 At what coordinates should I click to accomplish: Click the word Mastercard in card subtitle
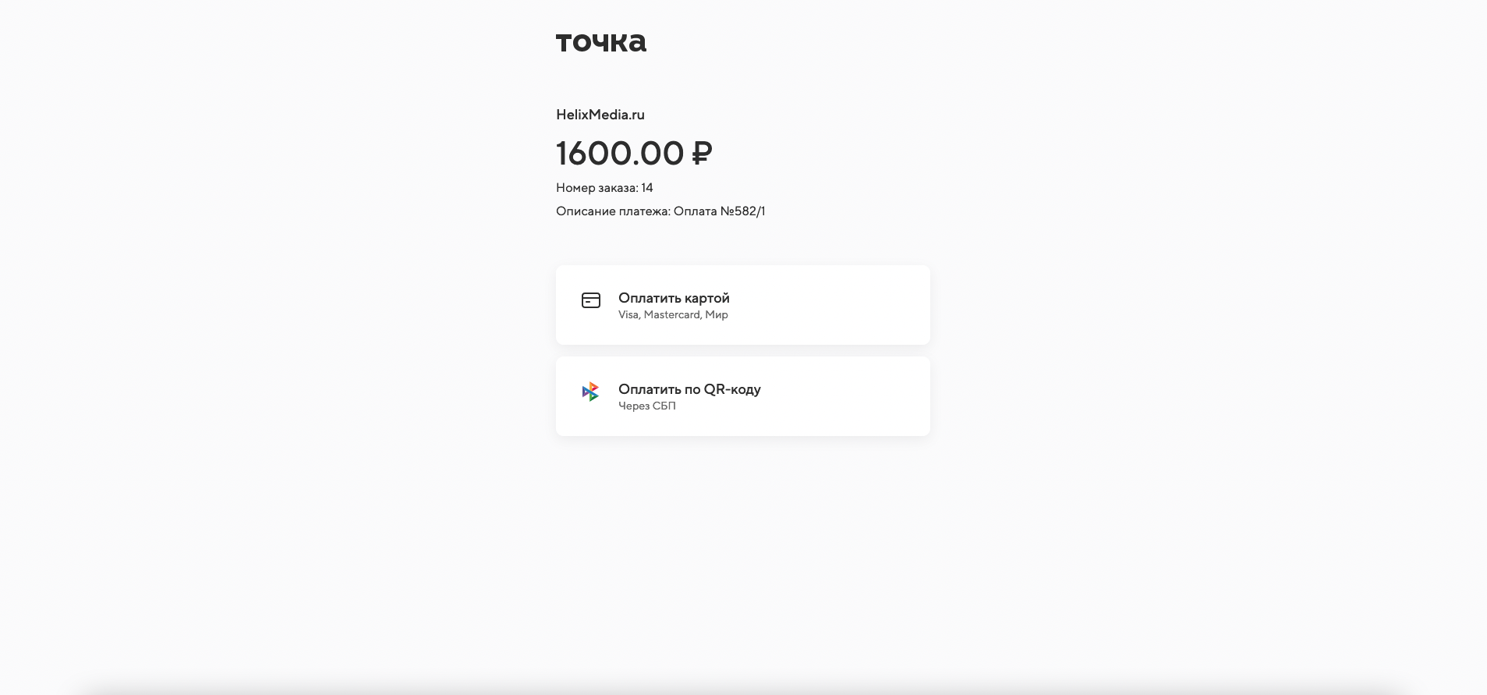point(671,315)
